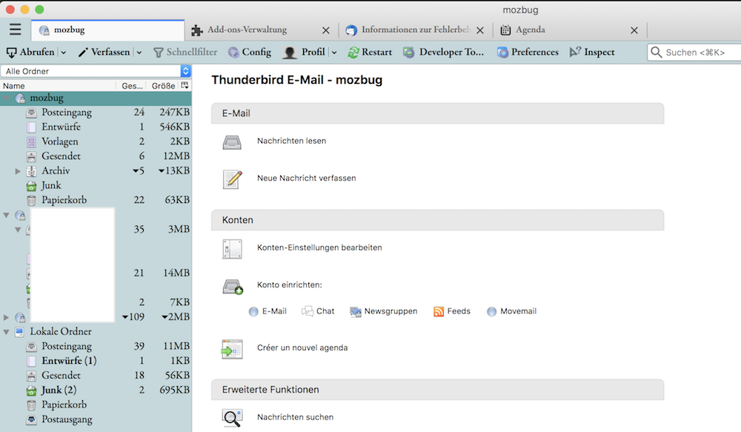This screenshot has height=432, width=741.
Task: Click Nachrichten suchen link
Action: 296,417
